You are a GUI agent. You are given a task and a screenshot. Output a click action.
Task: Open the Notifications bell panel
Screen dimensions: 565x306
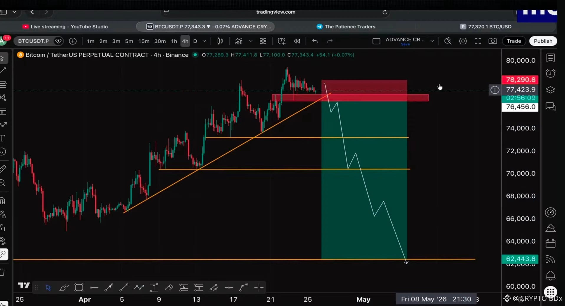pos(550,276)
